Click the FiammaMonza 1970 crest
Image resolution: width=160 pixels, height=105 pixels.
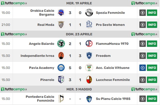click(x=89, y=44)
